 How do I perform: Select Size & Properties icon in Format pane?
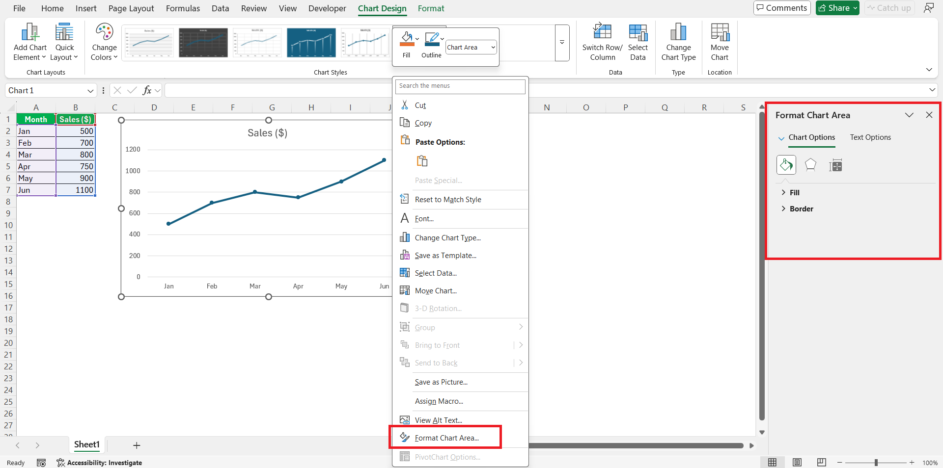click(835, 165)
